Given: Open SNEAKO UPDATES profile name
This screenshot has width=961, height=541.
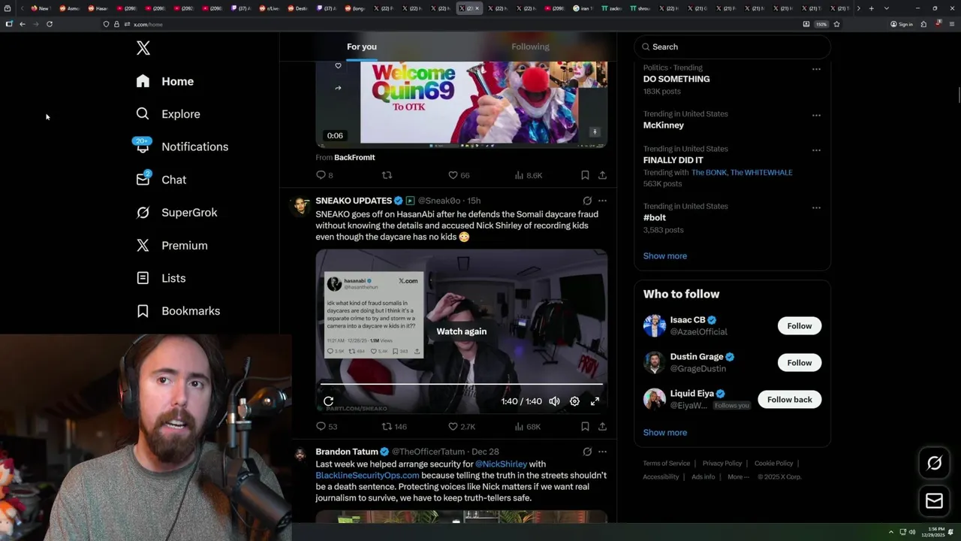Looking at the screenshot, I should [x=354, y=201].
